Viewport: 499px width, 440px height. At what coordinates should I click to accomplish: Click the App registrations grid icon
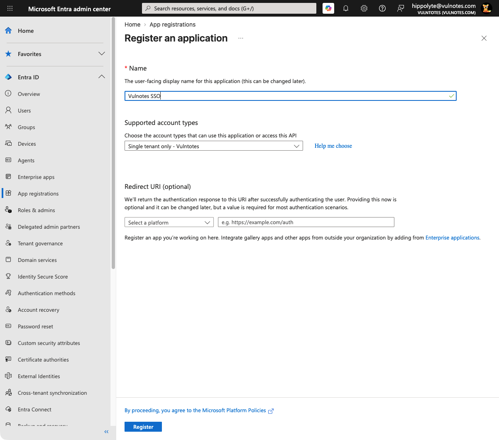(8, 193)
